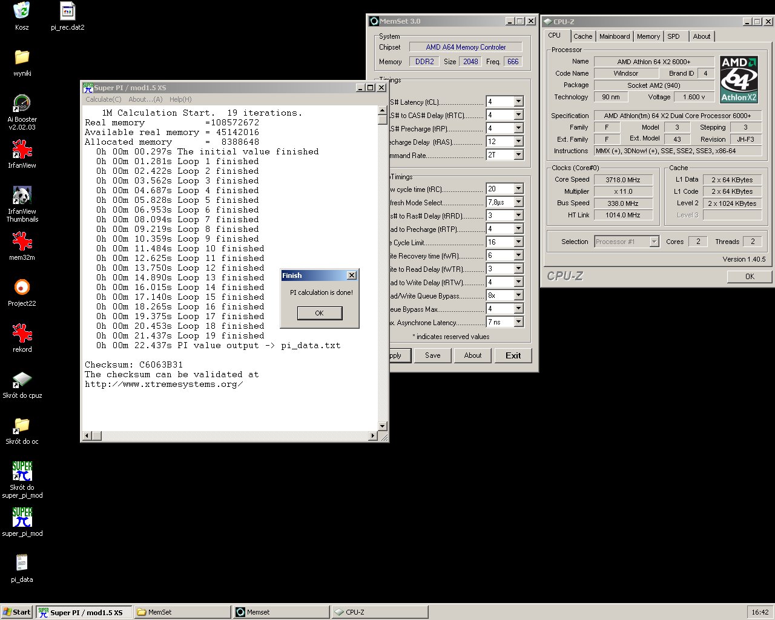Viewport: 775px width, 620px height.
Task: Switch to the About tab in CPU-Z
Action: [702, 36]
